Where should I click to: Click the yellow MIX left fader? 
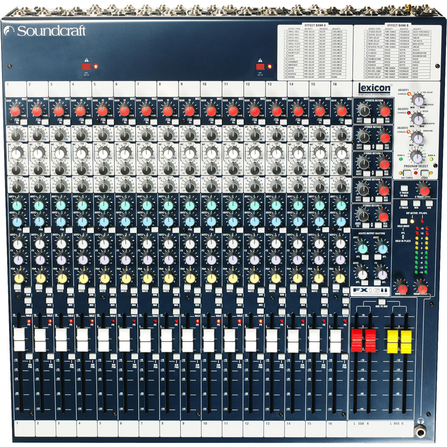coord(393,342)
